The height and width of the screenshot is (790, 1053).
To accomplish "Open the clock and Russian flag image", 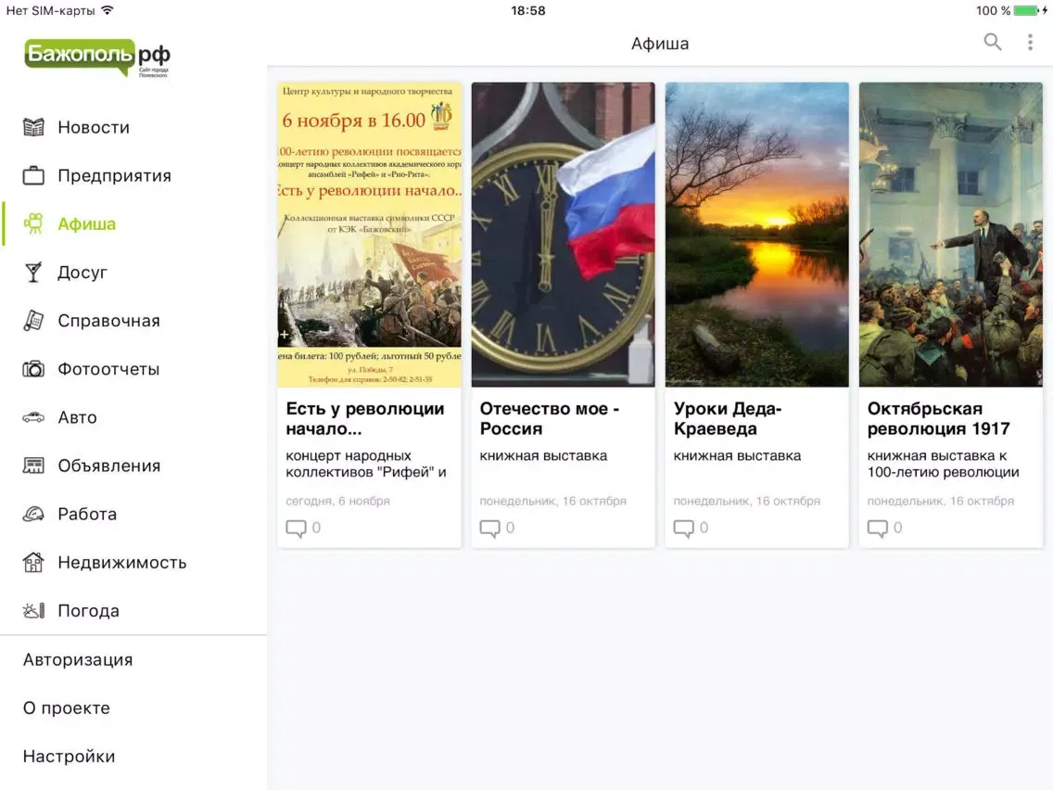I will pos(563,235).
